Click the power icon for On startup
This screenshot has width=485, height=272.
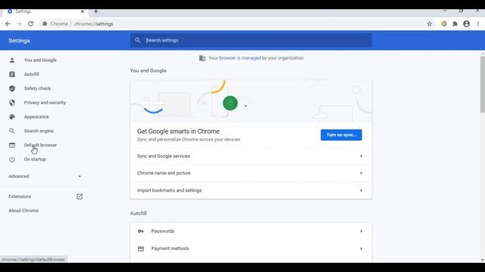(12, 159)
